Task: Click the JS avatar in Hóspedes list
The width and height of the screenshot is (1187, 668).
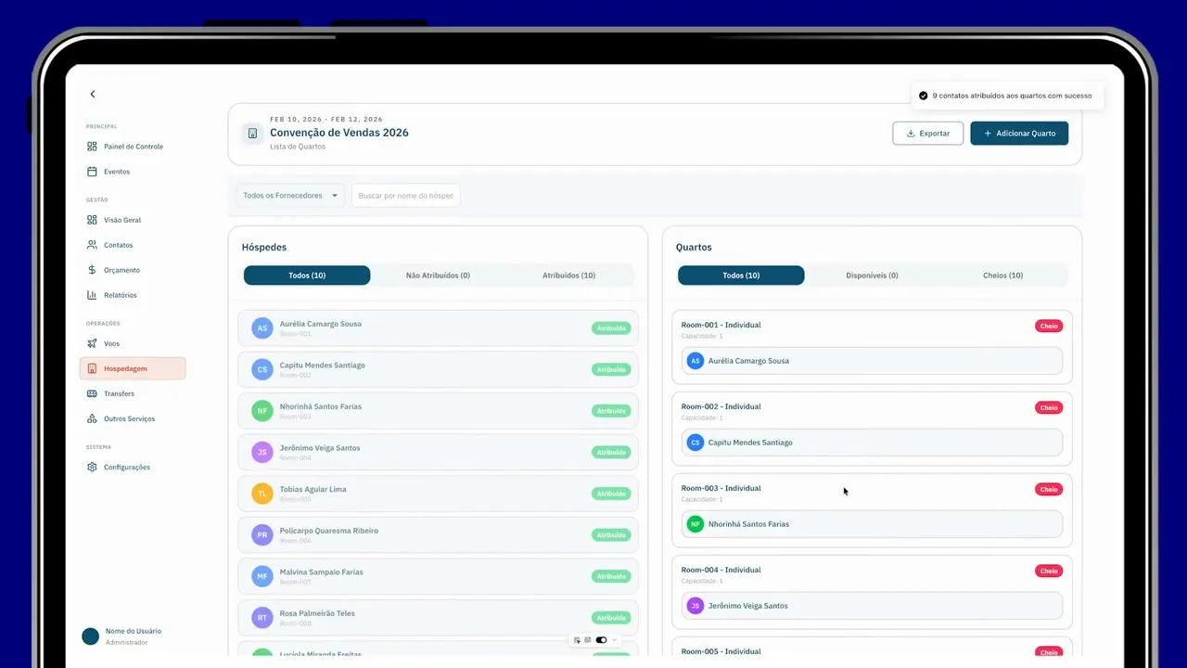Action: (x=262, y=452)
